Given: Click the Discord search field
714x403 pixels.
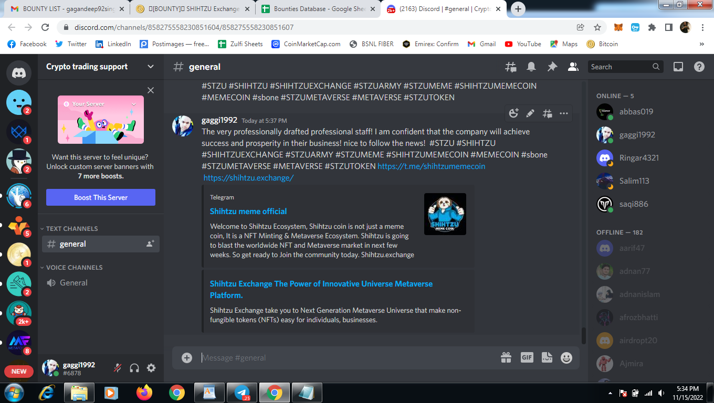Looking at the screenshot, I should coord(625,67).
